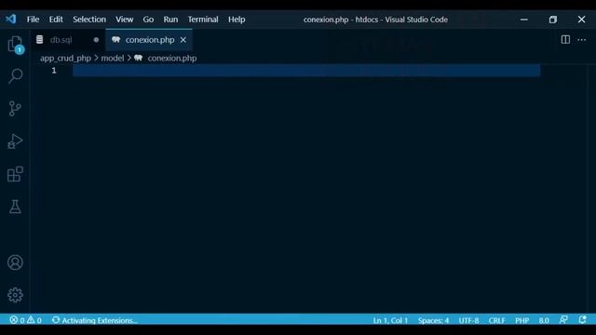Click Activating Extensions status item
The width and height of the screenshot is (596, 335).
click(x=95, y=320)
